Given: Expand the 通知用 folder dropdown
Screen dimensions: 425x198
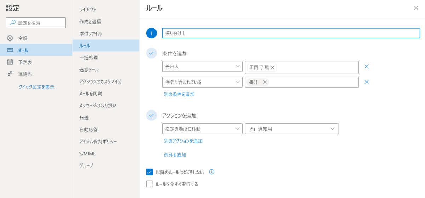Looking at the screenshot, I should pyautogui.click(x=292, y=129).
